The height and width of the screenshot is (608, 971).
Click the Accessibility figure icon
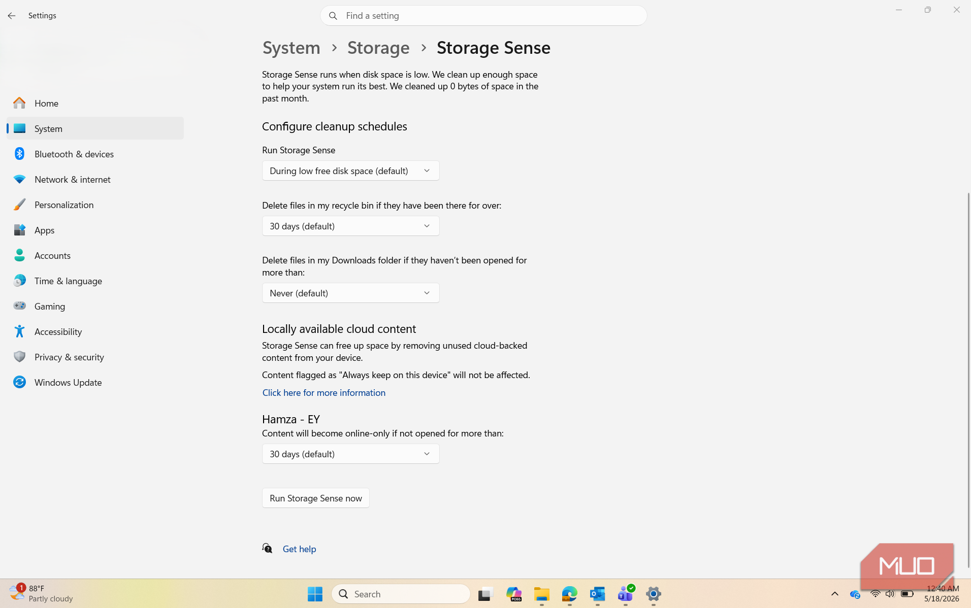click(19, 331)
